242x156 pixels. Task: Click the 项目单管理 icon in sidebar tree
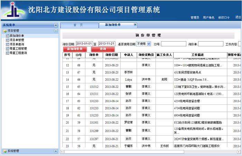coord(7,40)
